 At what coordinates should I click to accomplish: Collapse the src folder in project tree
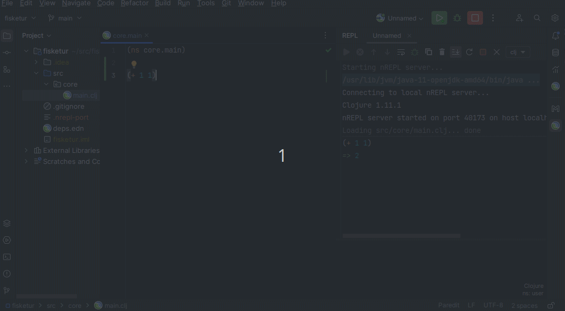[36, 73]
